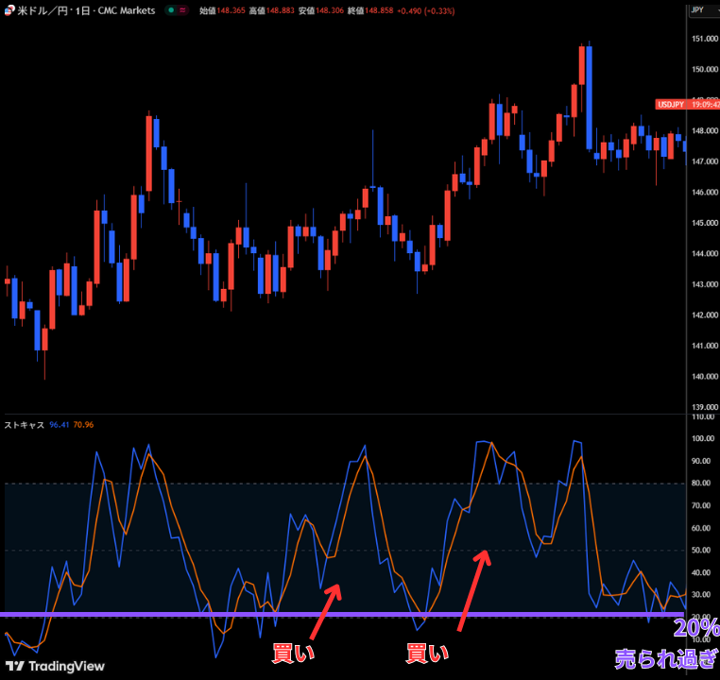Select the left 買い text label
The width and height of the screenshot is (720, 680).
293,653
